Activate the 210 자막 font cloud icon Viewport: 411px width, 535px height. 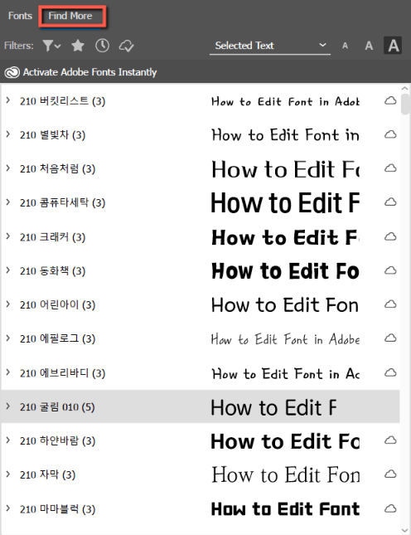pos(390,474)
